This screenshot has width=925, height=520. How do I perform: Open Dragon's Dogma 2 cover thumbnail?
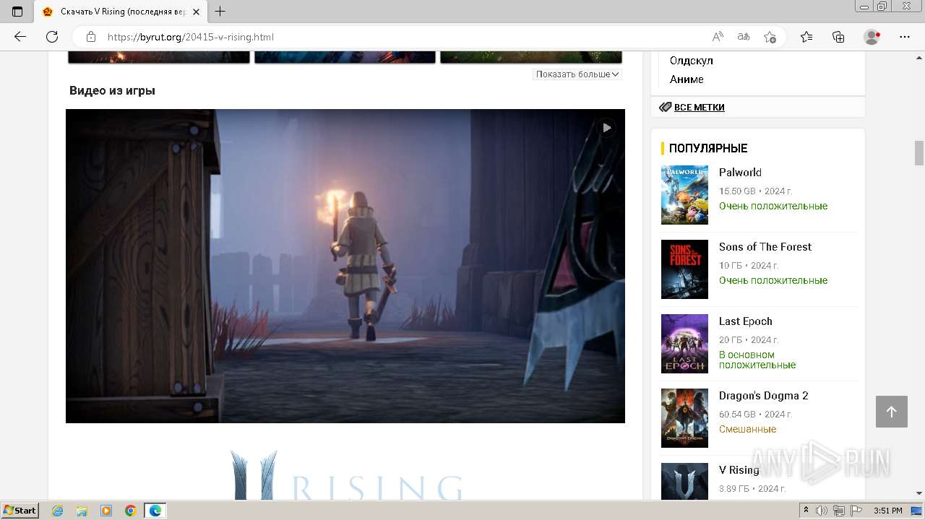point(684,418)
